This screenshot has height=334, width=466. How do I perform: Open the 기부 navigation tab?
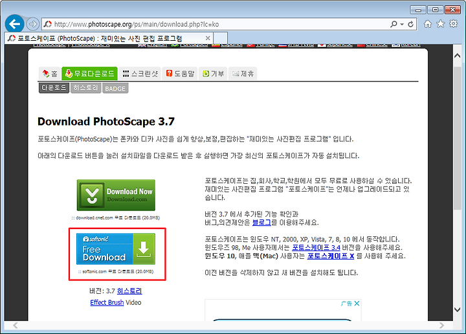click(213, 73)
